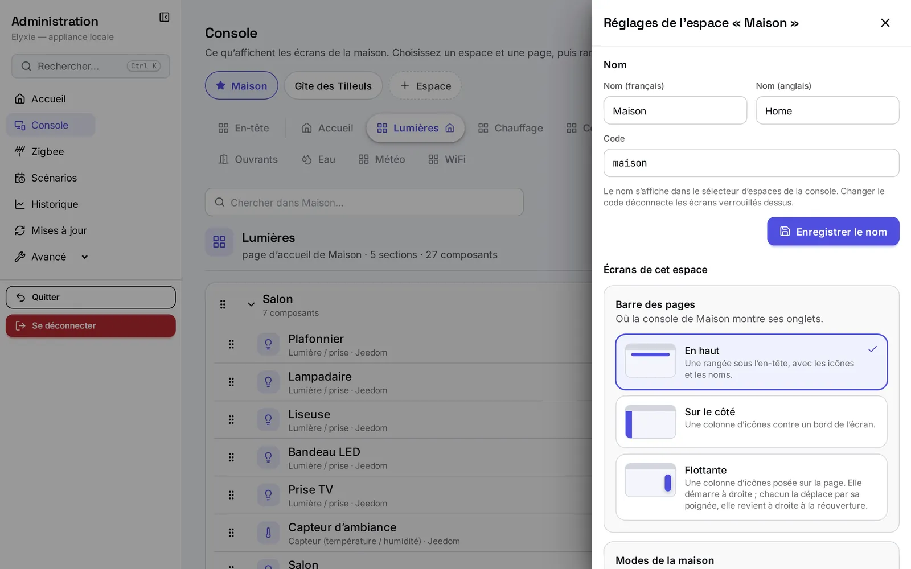This screenshot has width=911, height=569.
Task: Click the lightbulb icon beside Plafonnier
Action: coord(268,344)
